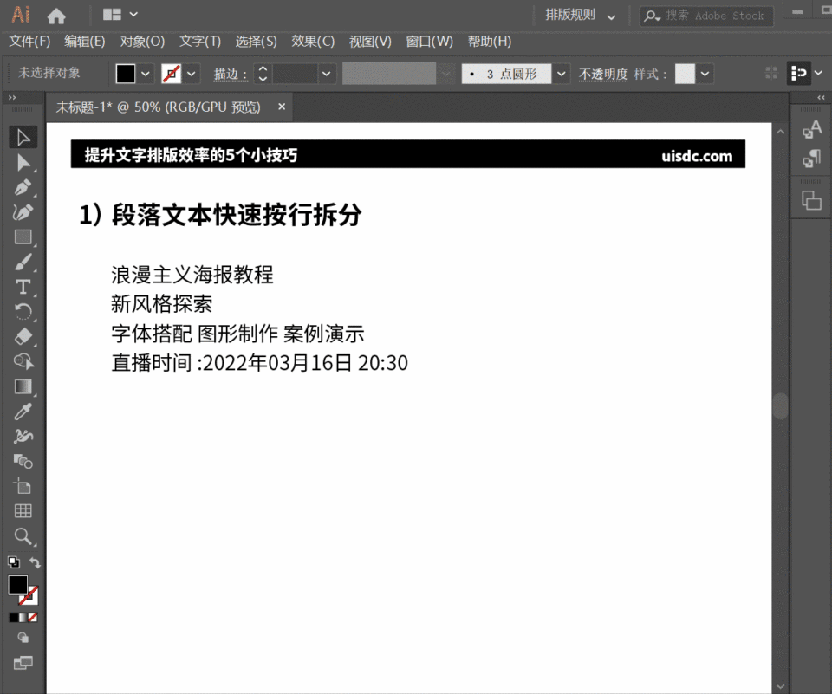Swap fill and stroke colors
The image size is (832, 694).
point(35,561)
